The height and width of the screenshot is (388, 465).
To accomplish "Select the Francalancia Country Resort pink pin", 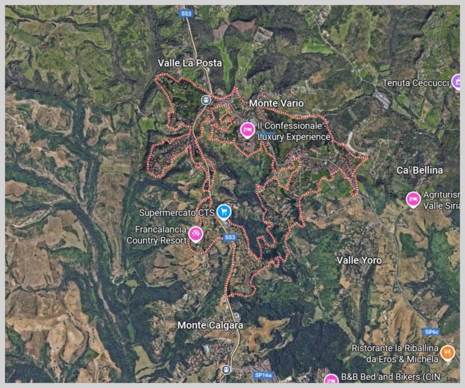I will click(x=196, y=234).
